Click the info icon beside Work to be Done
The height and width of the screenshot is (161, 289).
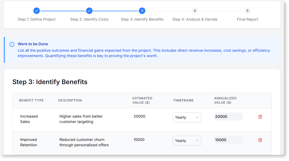pyautogui.click(x=12, y=44)
